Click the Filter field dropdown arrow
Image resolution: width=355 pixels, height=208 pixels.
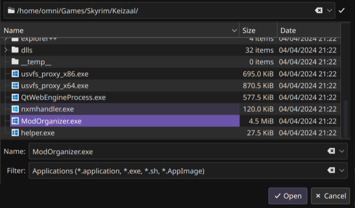coord(342,171)
